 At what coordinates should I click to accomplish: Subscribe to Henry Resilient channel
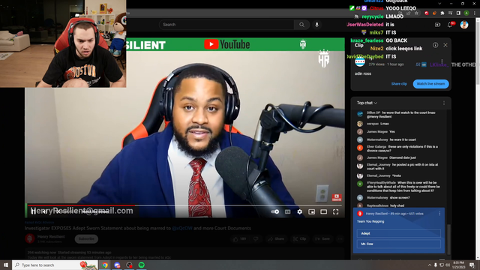(x=86, y=238)
